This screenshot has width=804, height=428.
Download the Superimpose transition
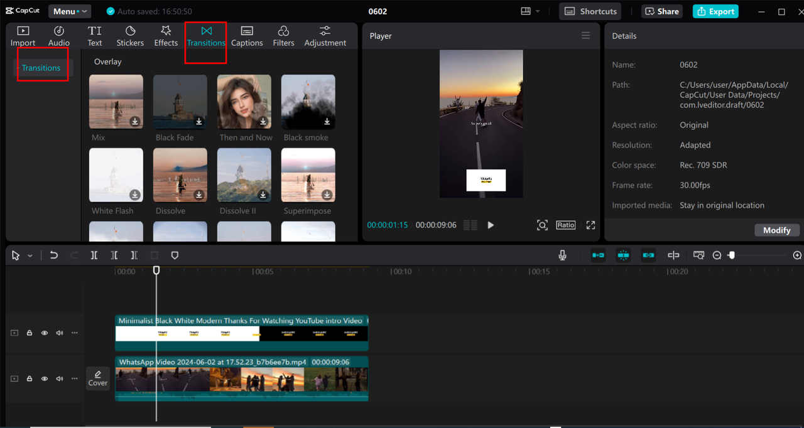click(x=327, y=195)
